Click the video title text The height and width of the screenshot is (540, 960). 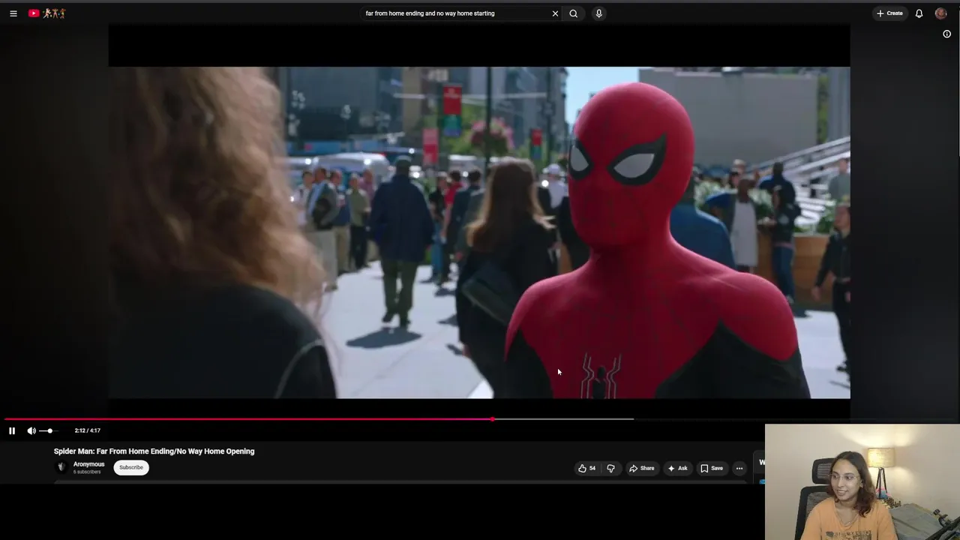(154, 451)
